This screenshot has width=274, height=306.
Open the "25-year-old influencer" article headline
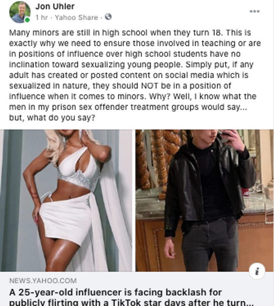click(131, 297)
